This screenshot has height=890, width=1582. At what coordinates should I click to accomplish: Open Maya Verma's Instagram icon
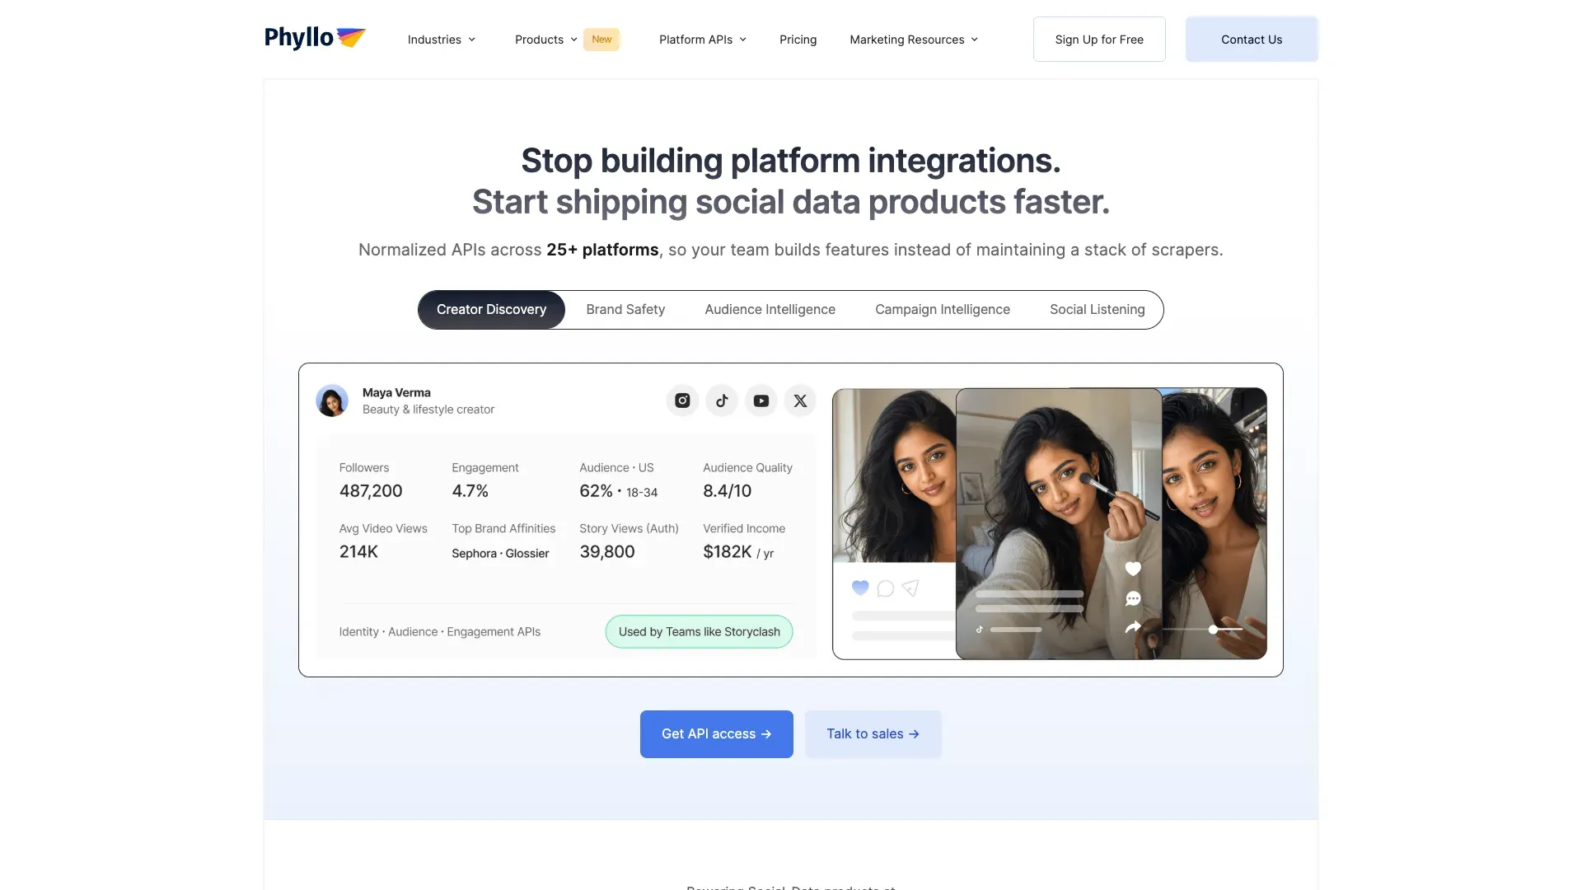click(x=682, y=400)
